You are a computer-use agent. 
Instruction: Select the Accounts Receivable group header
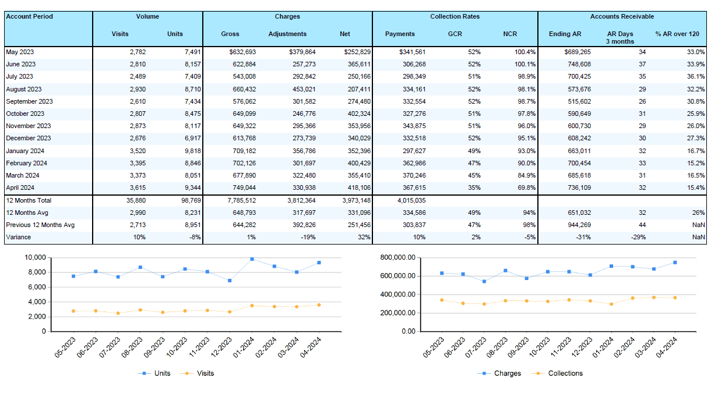(x=622, y=16)
